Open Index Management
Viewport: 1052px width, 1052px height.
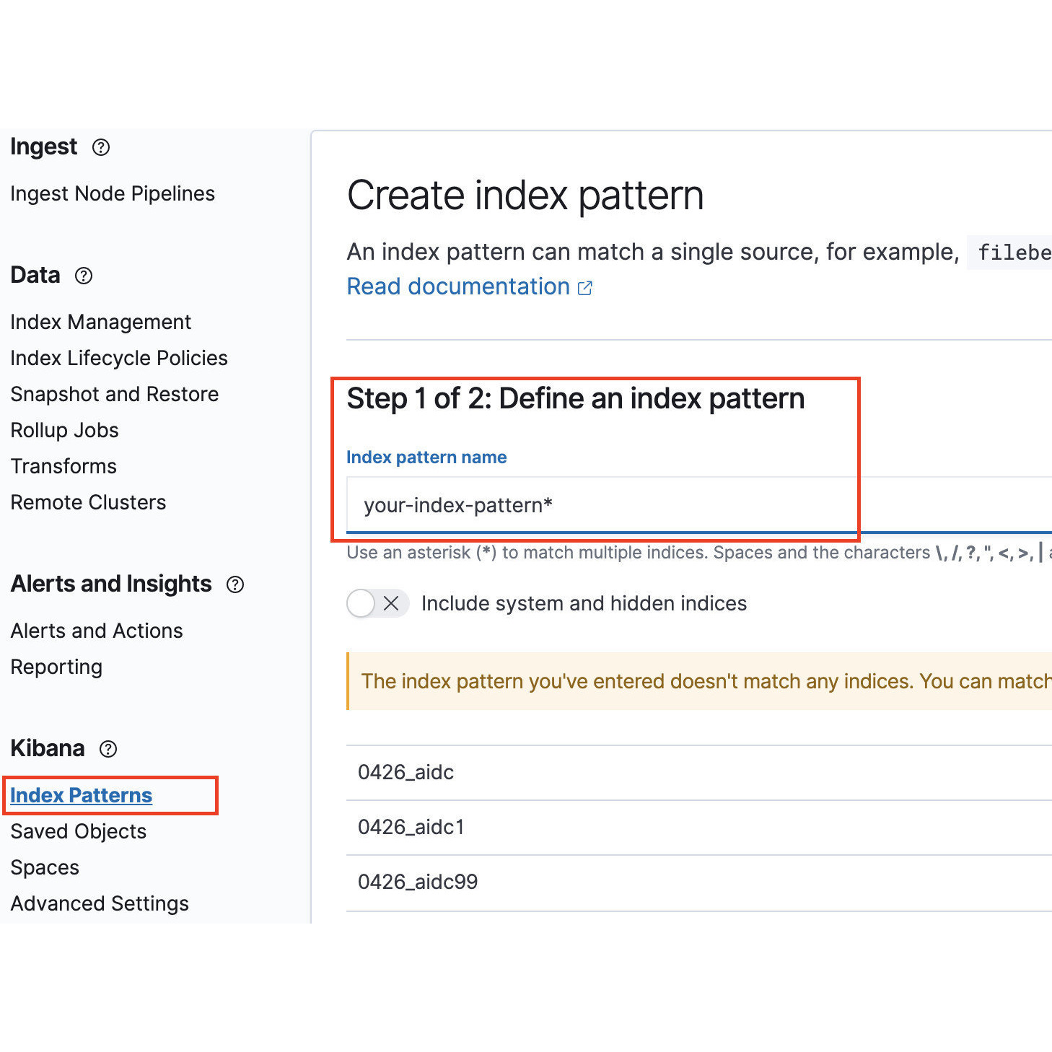tap(100, 322)
